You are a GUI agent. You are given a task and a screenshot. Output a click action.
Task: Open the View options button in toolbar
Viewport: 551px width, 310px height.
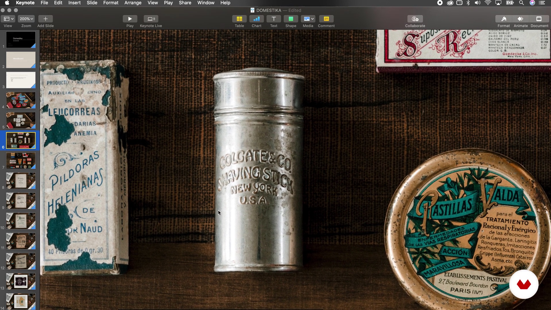(x=8, y=19)
